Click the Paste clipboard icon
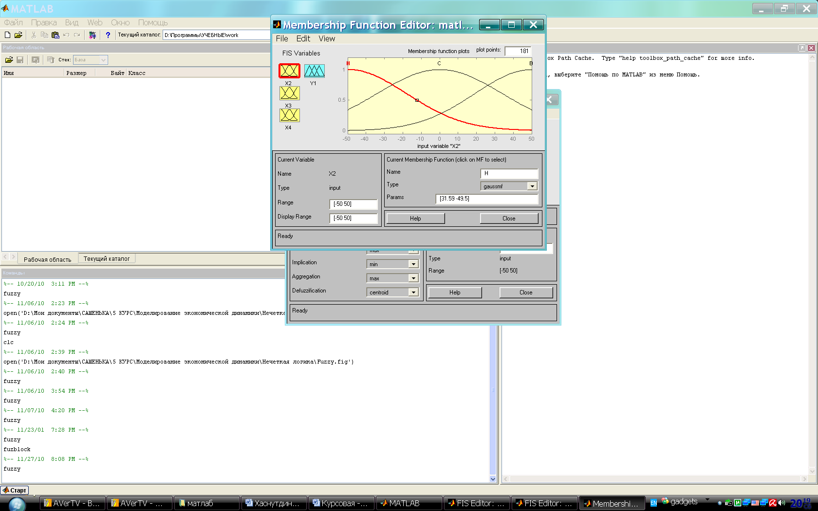 pos(55,35)
